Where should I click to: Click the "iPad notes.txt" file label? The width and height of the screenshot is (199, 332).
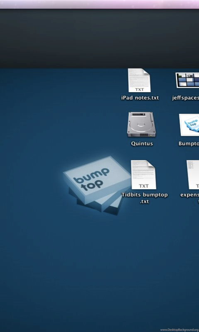[x=140, y=98]
